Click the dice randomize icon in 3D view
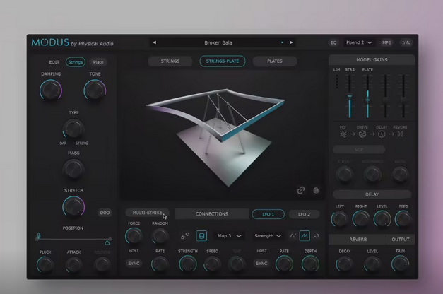 click(301, 190)
